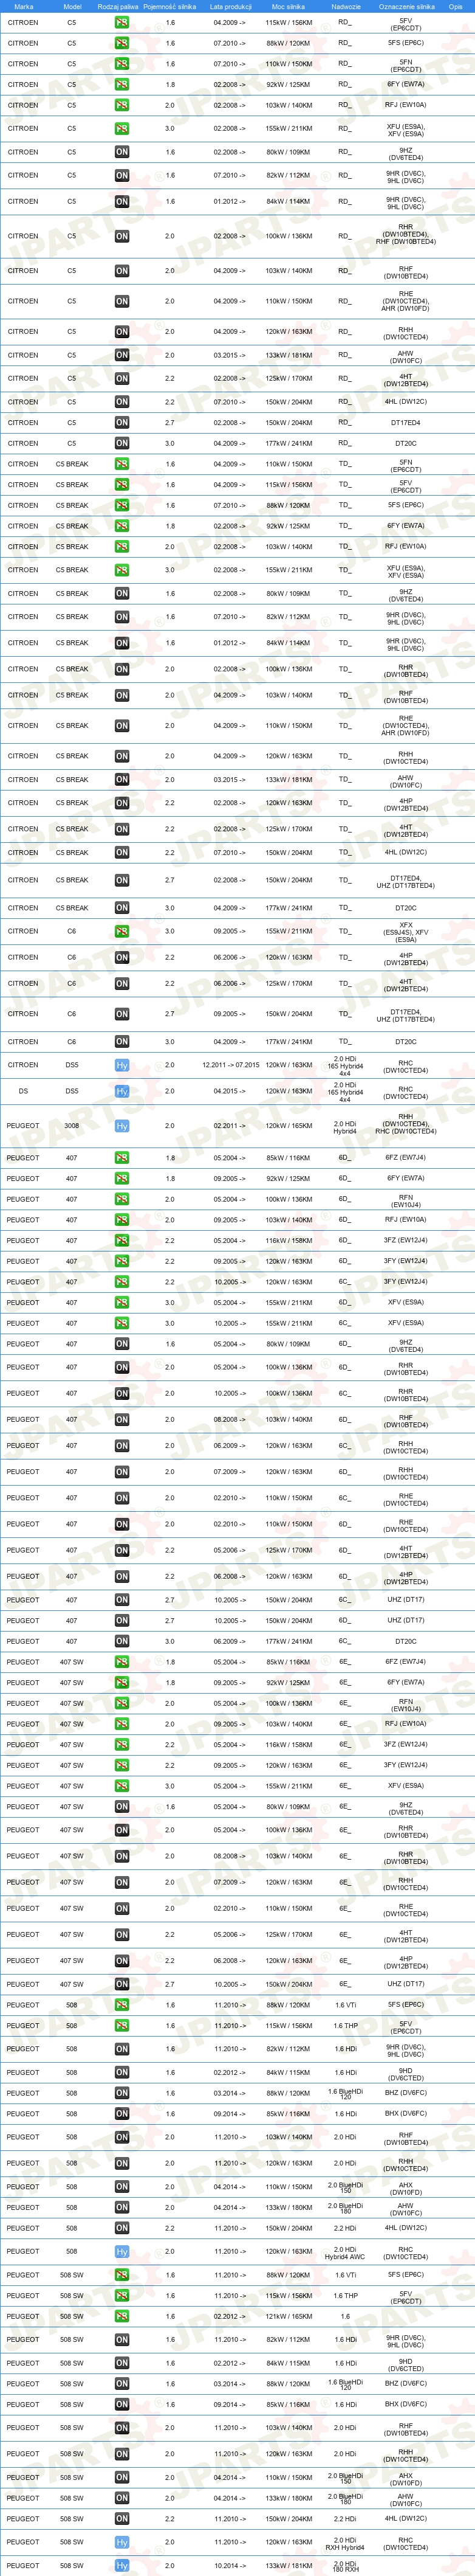Screen dimensions: 475x2576
Task: Click the '121kW / 165KM' power cell
Action: (x=289, y=2316)
